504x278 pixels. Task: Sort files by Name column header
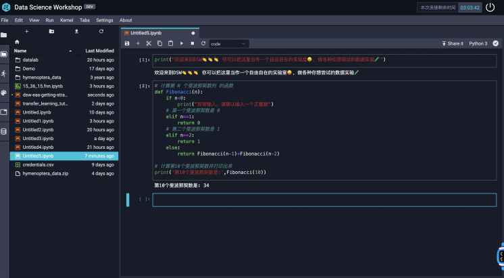tap(43, 51)
